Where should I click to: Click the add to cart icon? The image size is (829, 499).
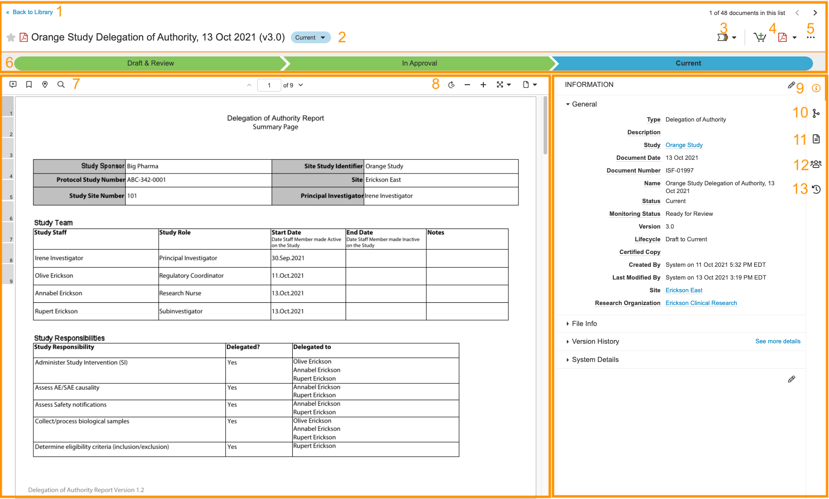[x=760, y=37]
